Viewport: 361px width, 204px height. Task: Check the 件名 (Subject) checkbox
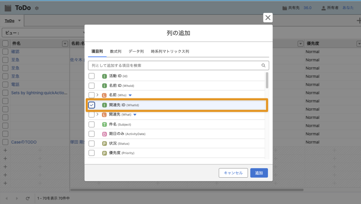92,124
